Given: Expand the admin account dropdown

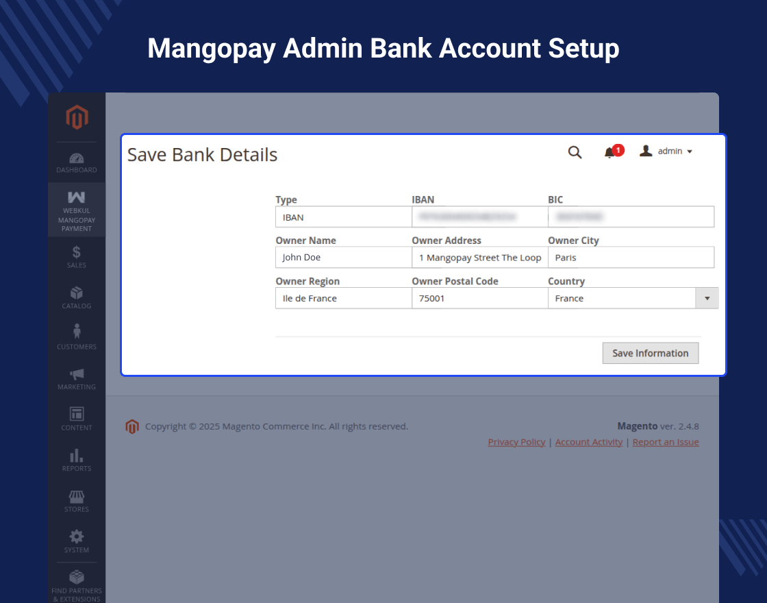Looking at the screenshot, I should pyautogui.click(x=666, y=151).
